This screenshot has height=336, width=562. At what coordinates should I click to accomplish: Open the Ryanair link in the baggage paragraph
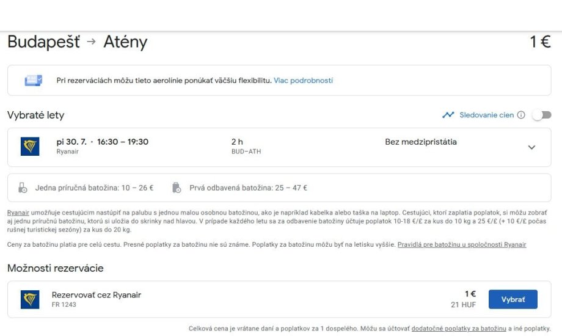click(18, 213)
